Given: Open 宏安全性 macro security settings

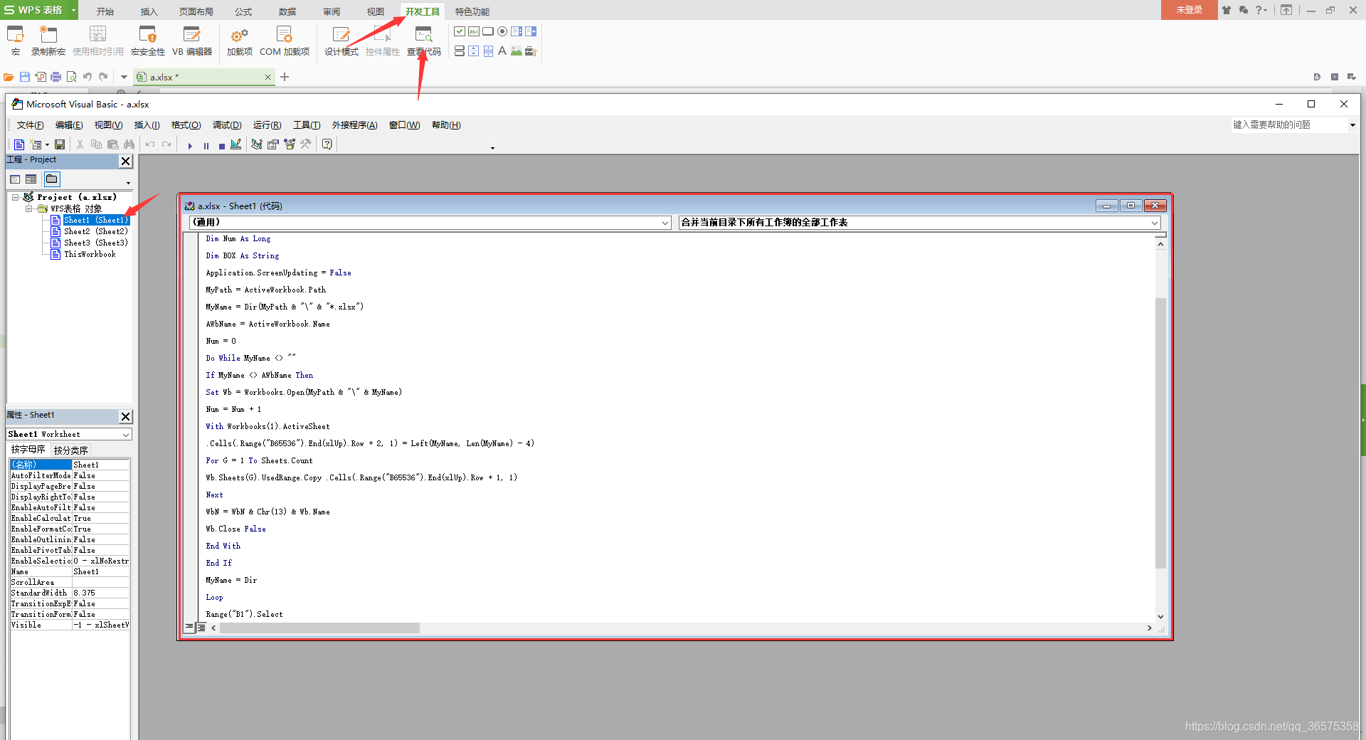Looking at the screenshot, I should coord(148,41).
